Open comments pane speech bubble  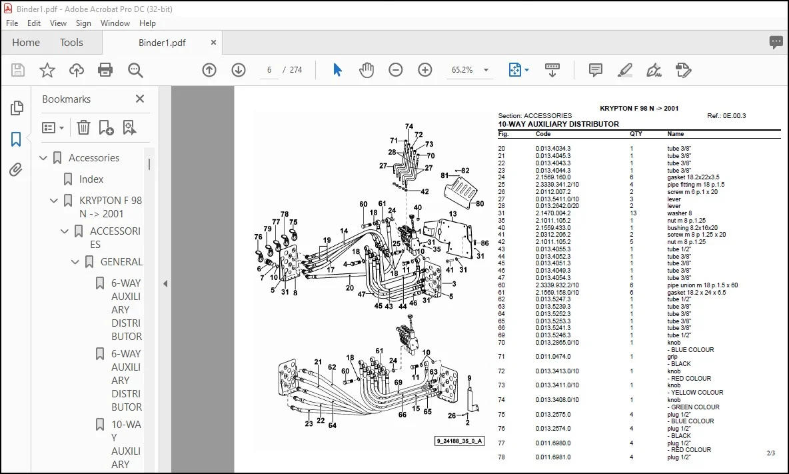(x=776, y=42)
